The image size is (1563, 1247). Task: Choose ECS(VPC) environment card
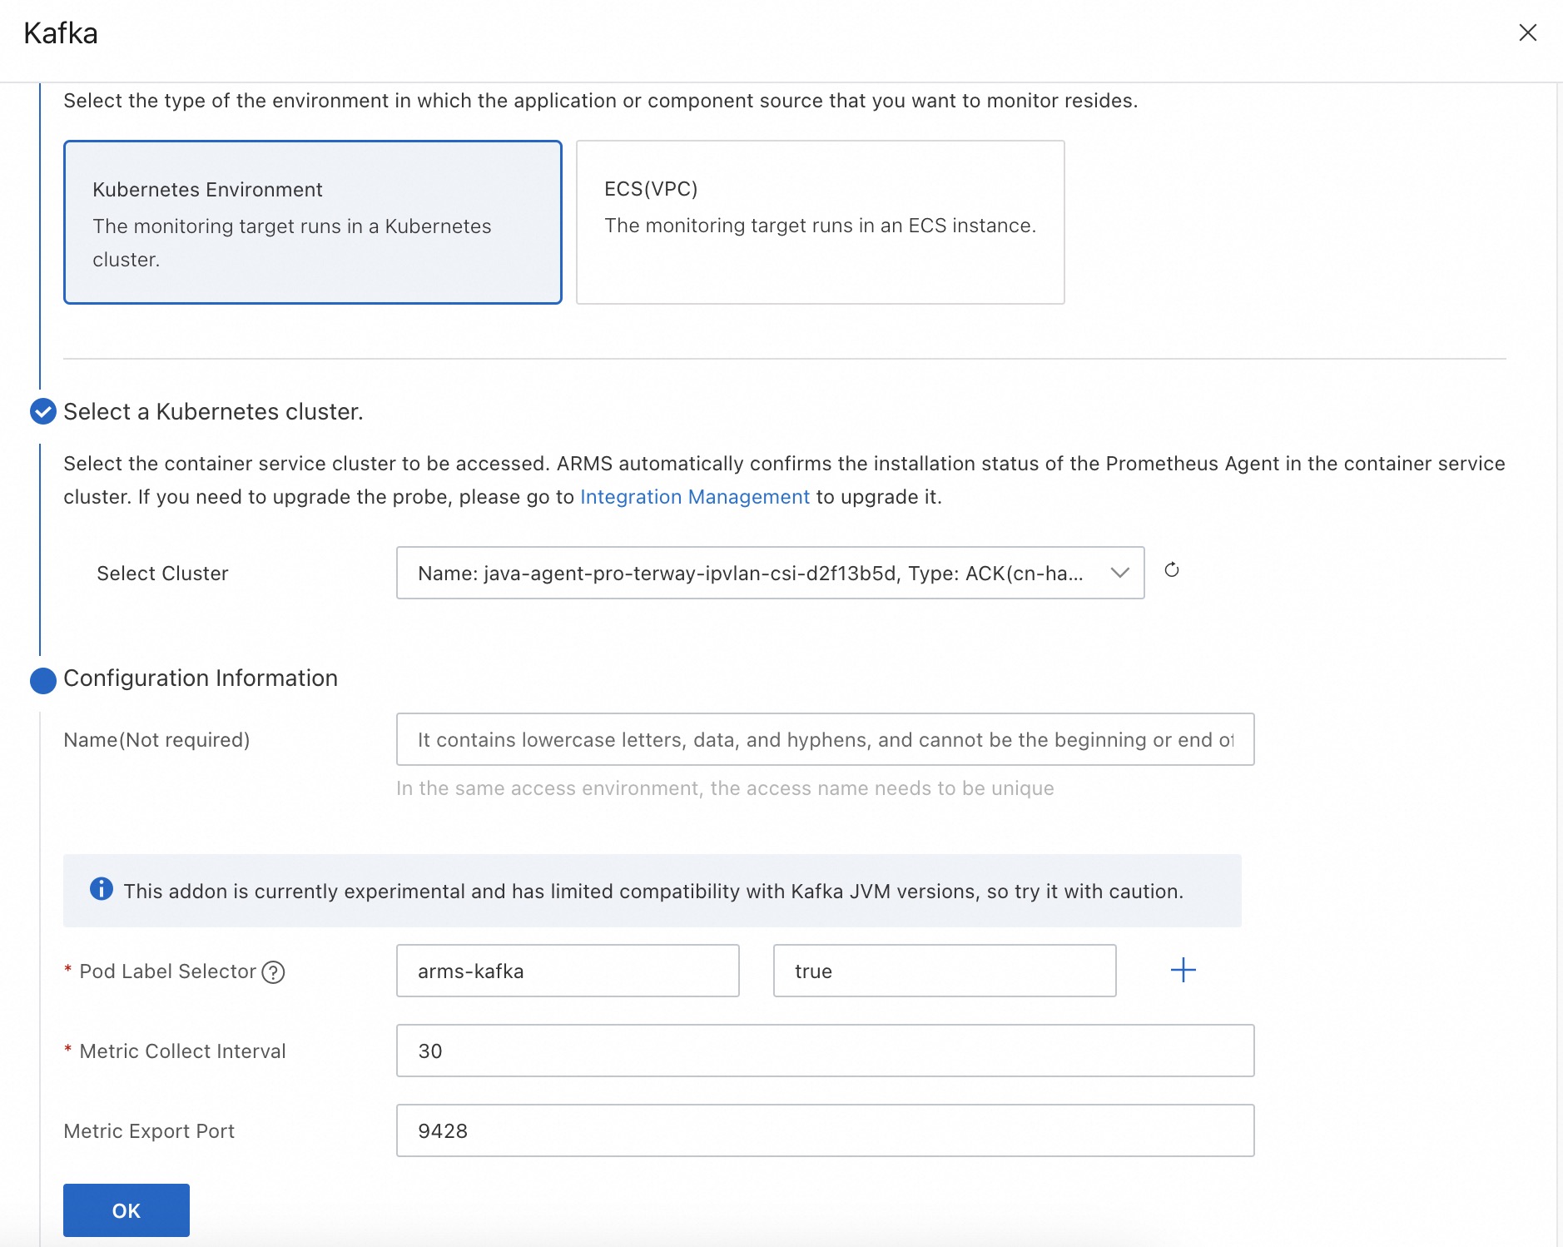click(x=820, y=222)
